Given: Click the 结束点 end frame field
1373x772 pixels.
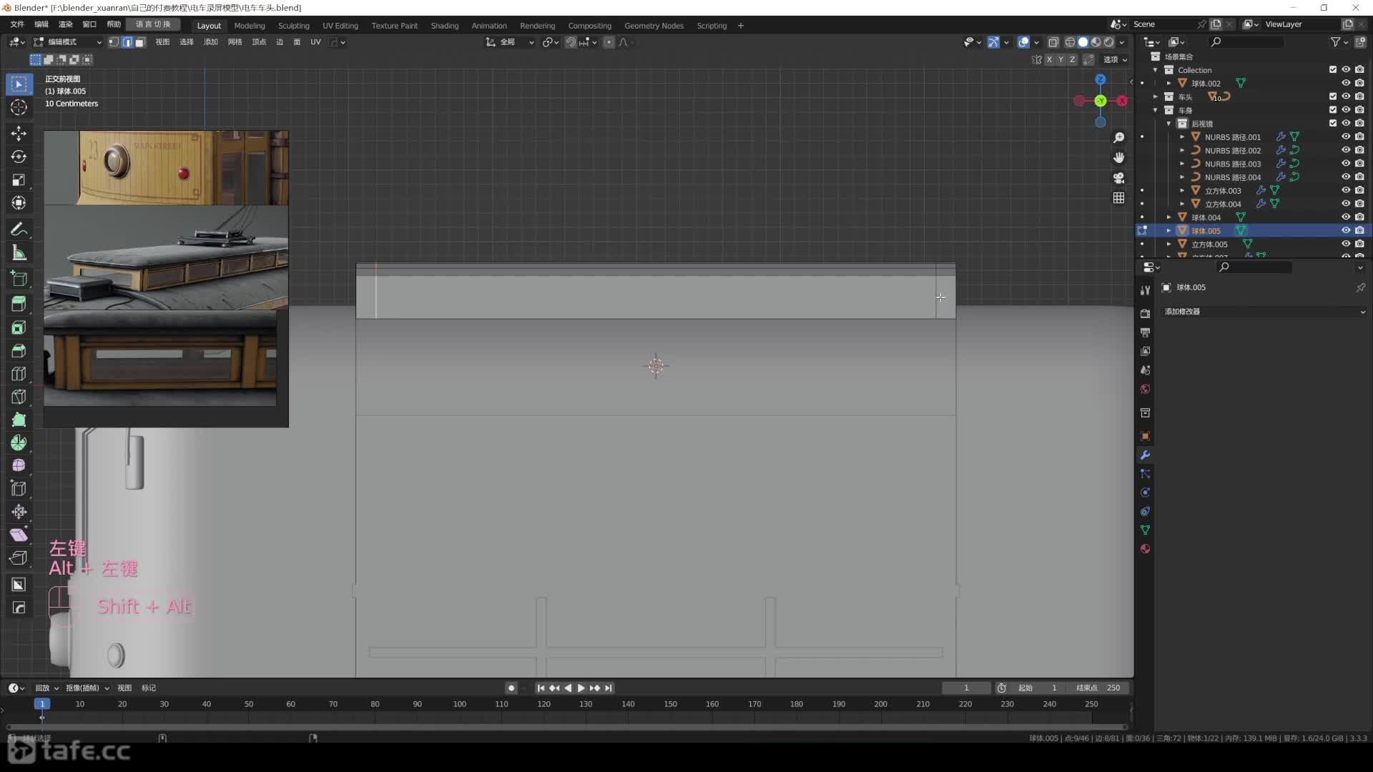Looking at the screenshot, I should pos(1099,688).
